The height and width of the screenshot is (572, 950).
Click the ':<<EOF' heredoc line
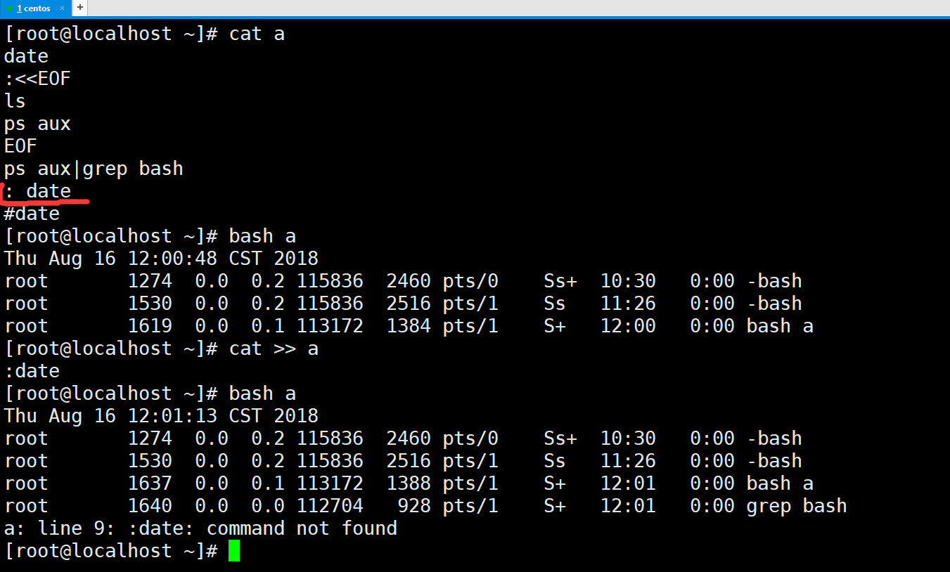click(x=38, y=79)
